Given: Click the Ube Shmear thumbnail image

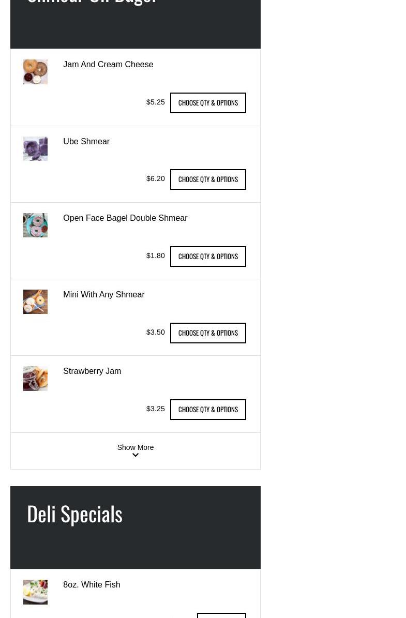Looking at the screenshot, I should [x=35, y=148].
